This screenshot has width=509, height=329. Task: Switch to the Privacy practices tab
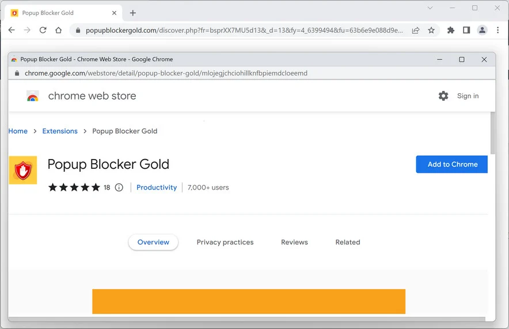[x=225, y=242]
